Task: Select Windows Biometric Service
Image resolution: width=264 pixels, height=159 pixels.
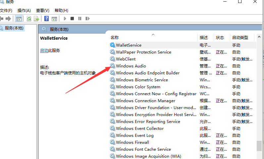Action: (183, 80)
